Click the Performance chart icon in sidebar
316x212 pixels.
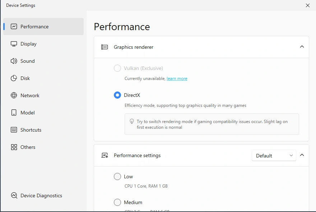[14, 27]
